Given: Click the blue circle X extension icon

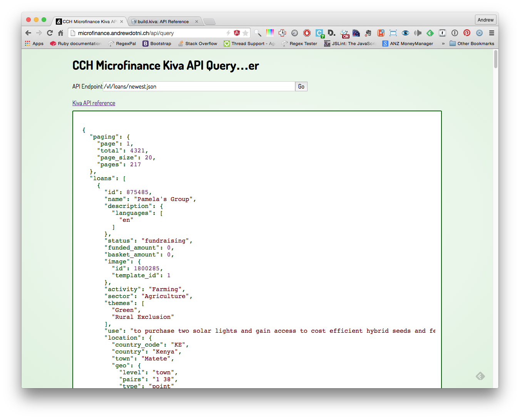Looking at the screenshot, I should tap(479, 33).
